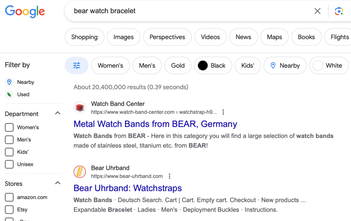Open the all filters slider icon
The image size is (351, 221).
click(x=77, y=66)
